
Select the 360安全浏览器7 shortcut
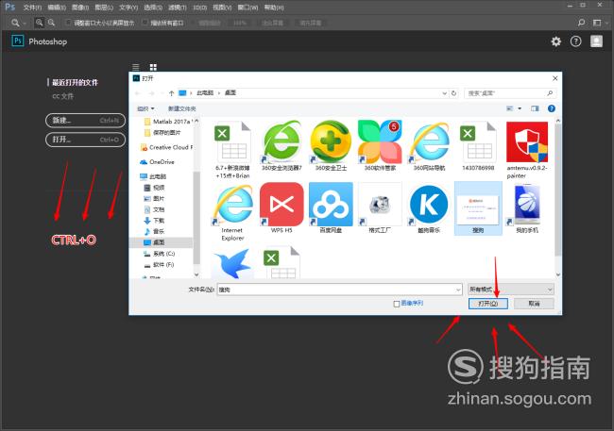click(x=281, y=146)
